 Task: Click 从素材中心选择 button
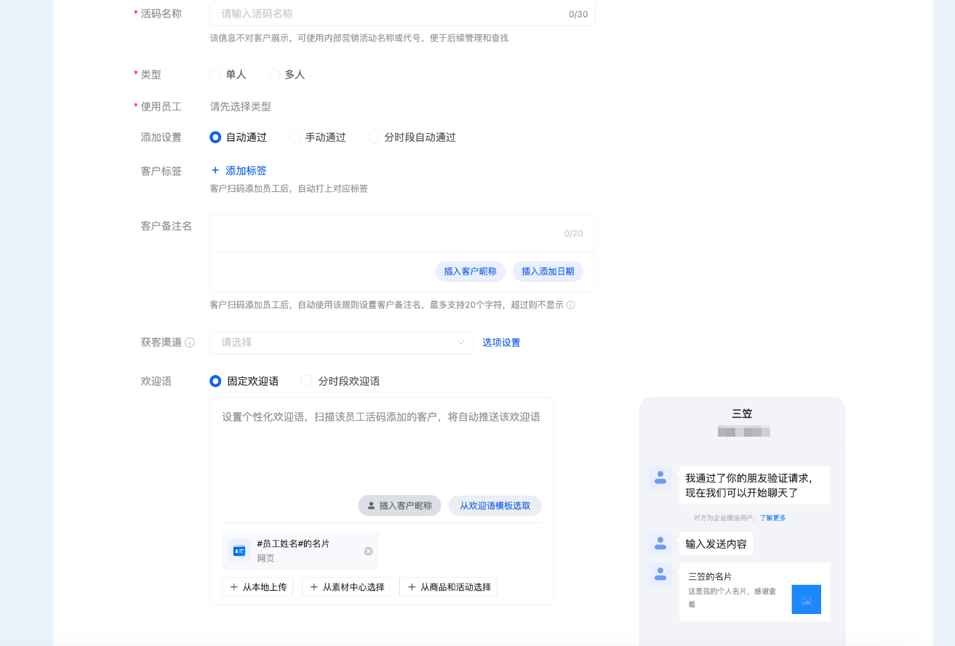click(346, 587)
